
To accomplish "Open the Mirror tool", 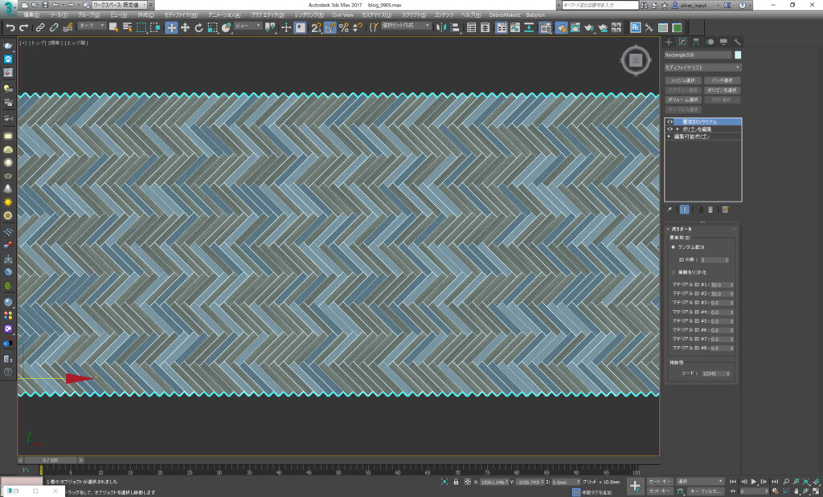I will coord(441,27).
